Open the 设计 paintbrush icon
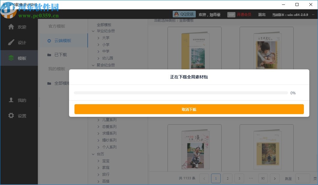Viewport: 318px width, 185px height. [11, 42]
